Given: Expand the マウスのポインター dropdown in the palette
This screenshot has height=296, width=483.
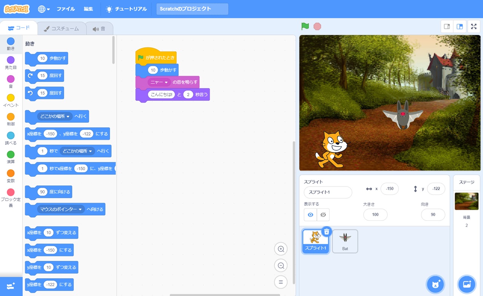Looking at the screenshot, I should point(80,210).
